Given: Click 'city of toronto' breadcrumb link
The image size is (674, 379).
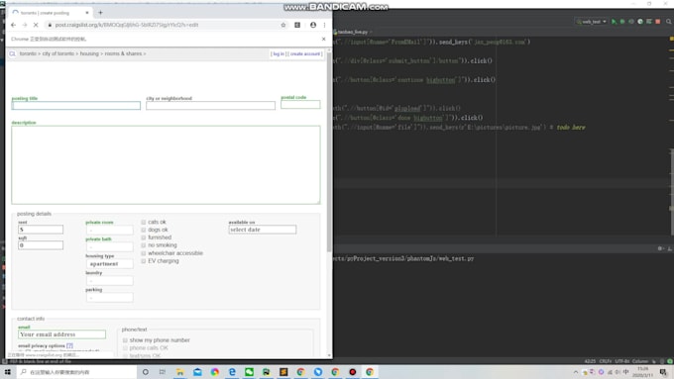Looking at the screenshot, I should pos(58,53).
